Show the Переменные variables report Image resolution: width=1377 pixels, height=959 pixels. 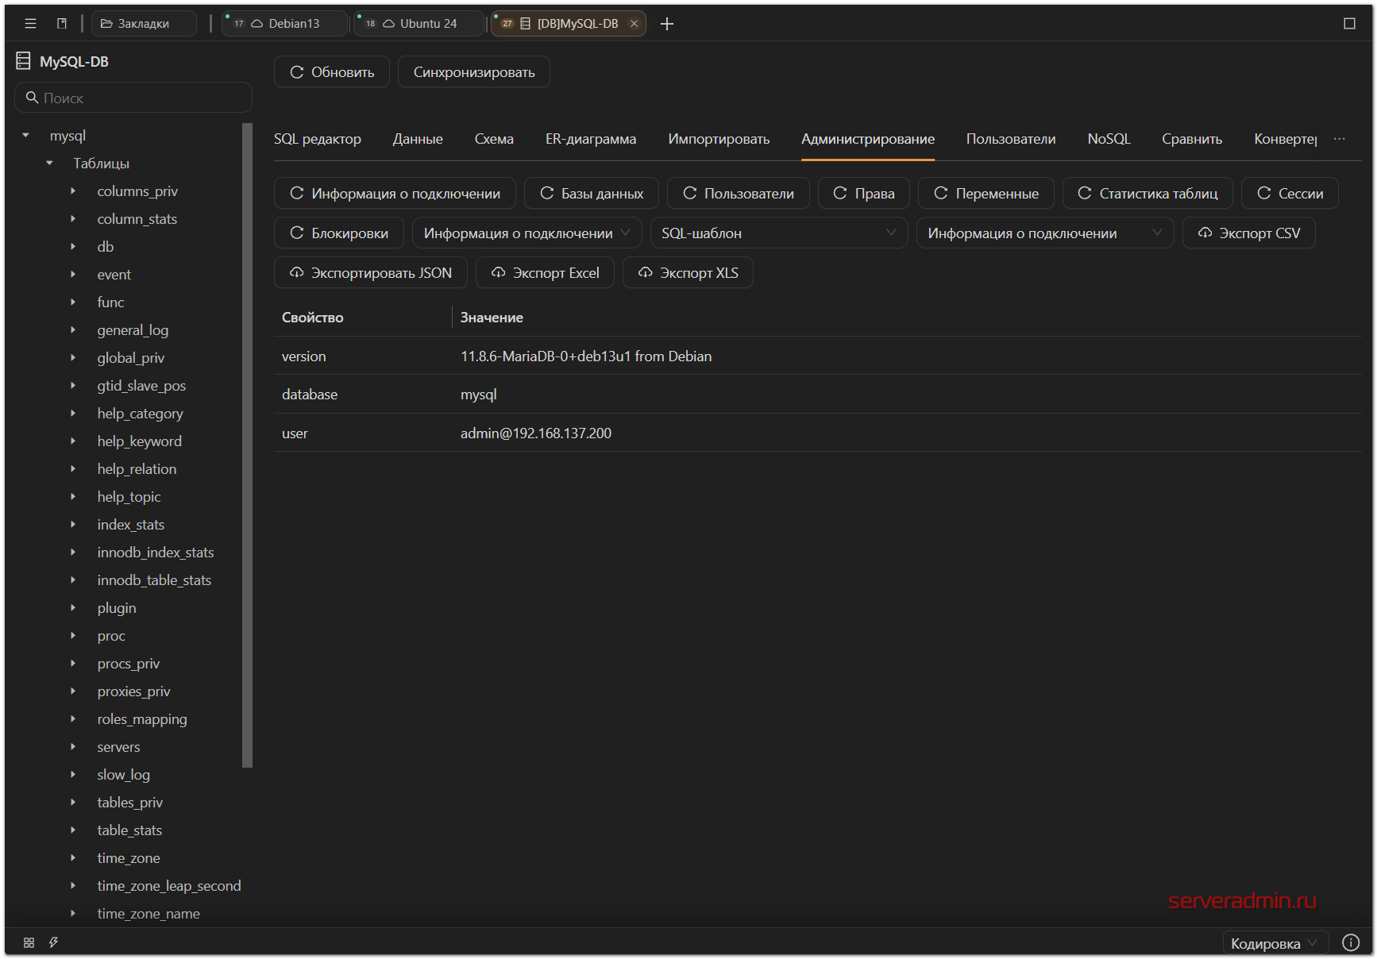[x=986, y=193]
